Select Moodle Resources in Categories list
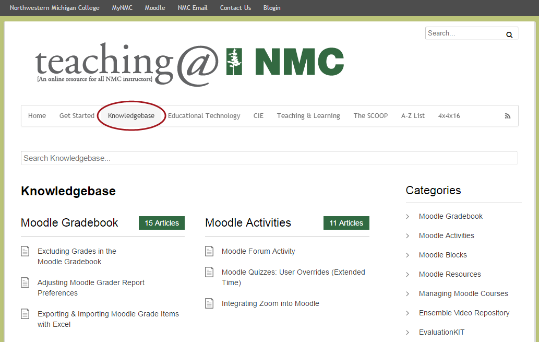Screen dimensions: 539x342 click(450, 274)
